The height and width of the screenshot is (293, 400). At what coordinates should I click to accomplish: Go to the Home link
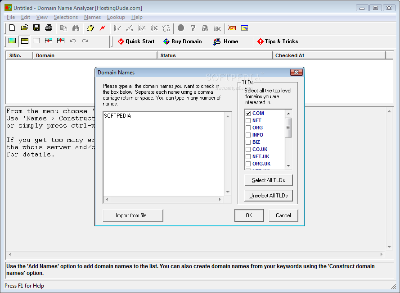click(x=225, y=41)
